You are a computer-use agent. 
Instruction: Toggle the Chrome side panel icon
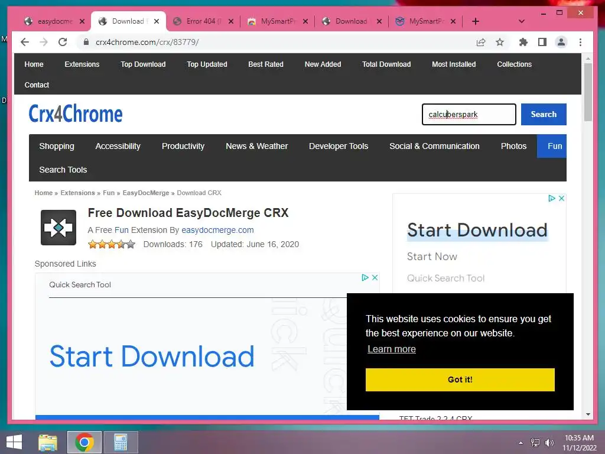click(542, 42)
